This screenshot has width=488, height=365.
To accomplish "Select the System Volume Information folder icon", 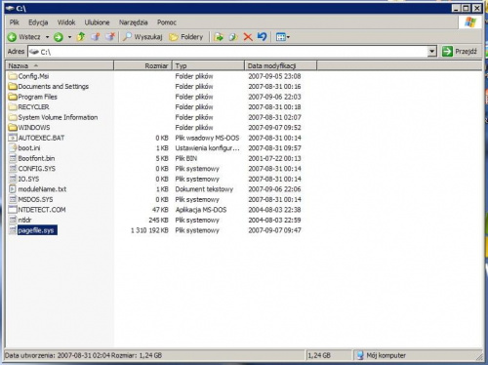I will point(13,117).
